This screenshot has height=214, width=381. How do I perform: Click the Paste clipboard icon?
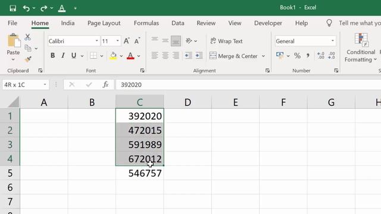(x=14, y=40)
